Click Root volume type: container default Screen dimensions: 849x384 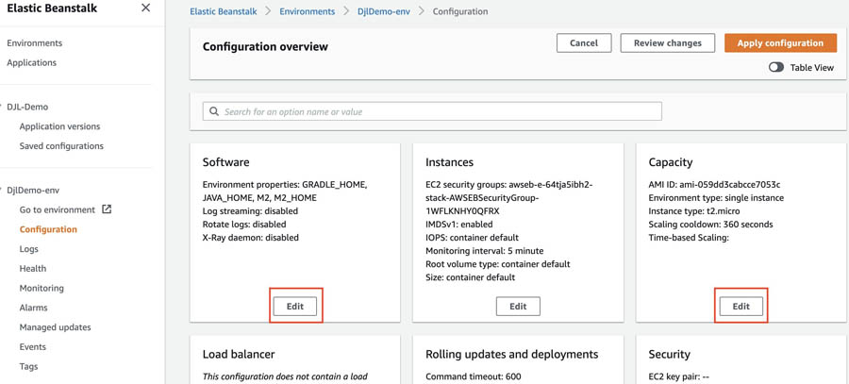pyautogui.click(x=497, y=264)
